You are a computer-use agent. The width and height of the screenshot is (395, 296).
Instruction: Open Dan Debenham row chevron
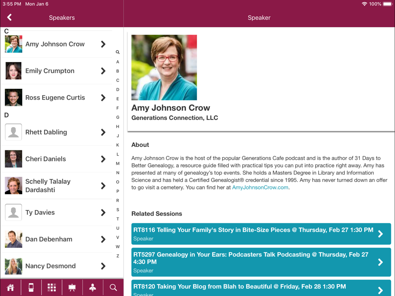(103, 239)
